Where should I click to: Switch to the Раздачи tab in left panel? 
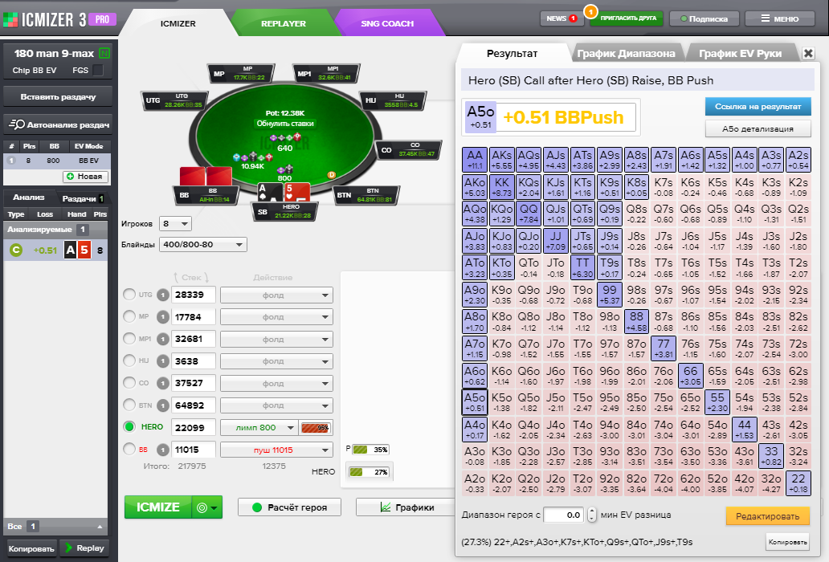point(83,198)
